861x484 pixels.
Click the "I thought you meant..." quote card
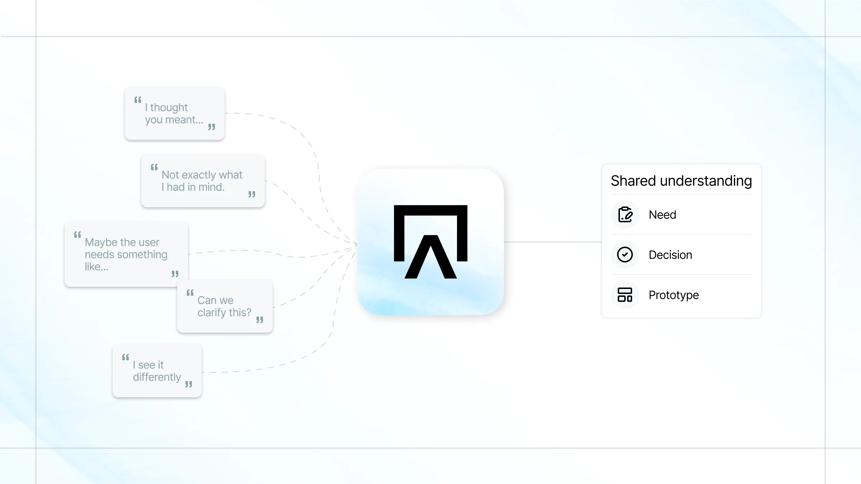175,113
